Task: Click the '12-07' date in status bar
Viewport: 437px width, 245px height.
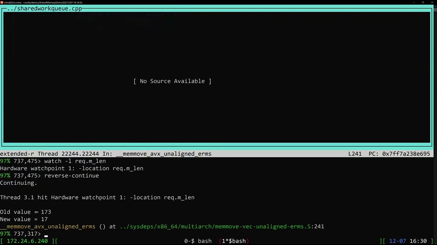Action: (398, 241)
